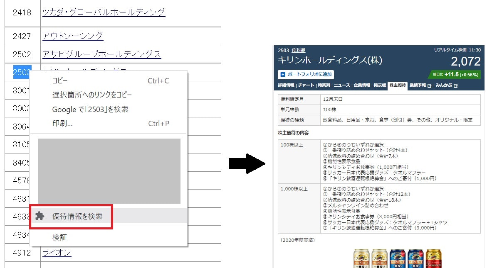Click the 100株以上 row label
487x268 pixels.
(x=299, y=161)
